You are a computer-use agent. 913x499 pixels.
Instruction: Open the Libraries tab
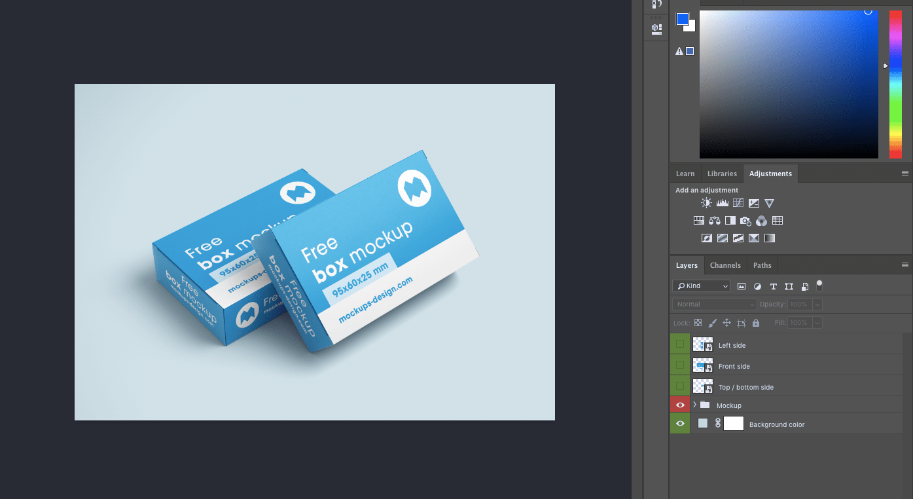point(722,173)
